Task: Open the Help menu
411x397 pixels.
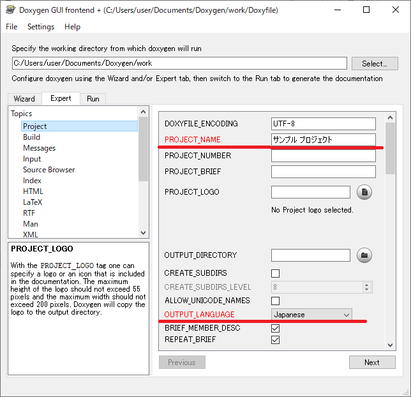Action: (x=73, y=27)
